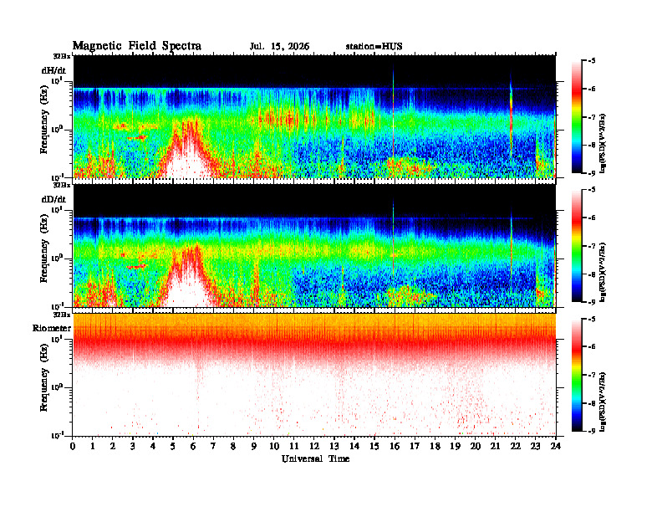Click the 10^-1 frequency tick label in the Riometer panel
Image resolution: width=662 pixels, height=512 pixels.
coord(57,435)
